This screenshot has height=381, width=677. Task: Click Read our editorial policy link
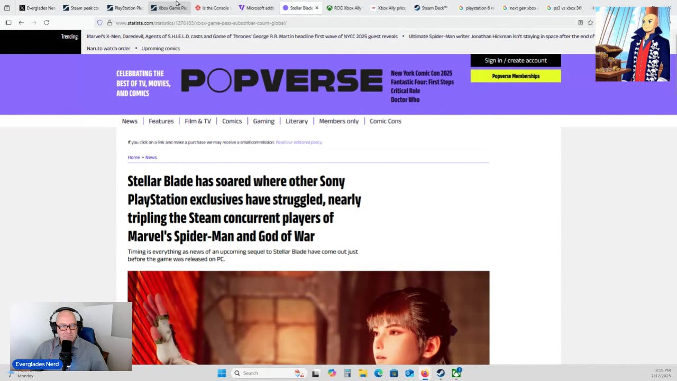point(299,142)
